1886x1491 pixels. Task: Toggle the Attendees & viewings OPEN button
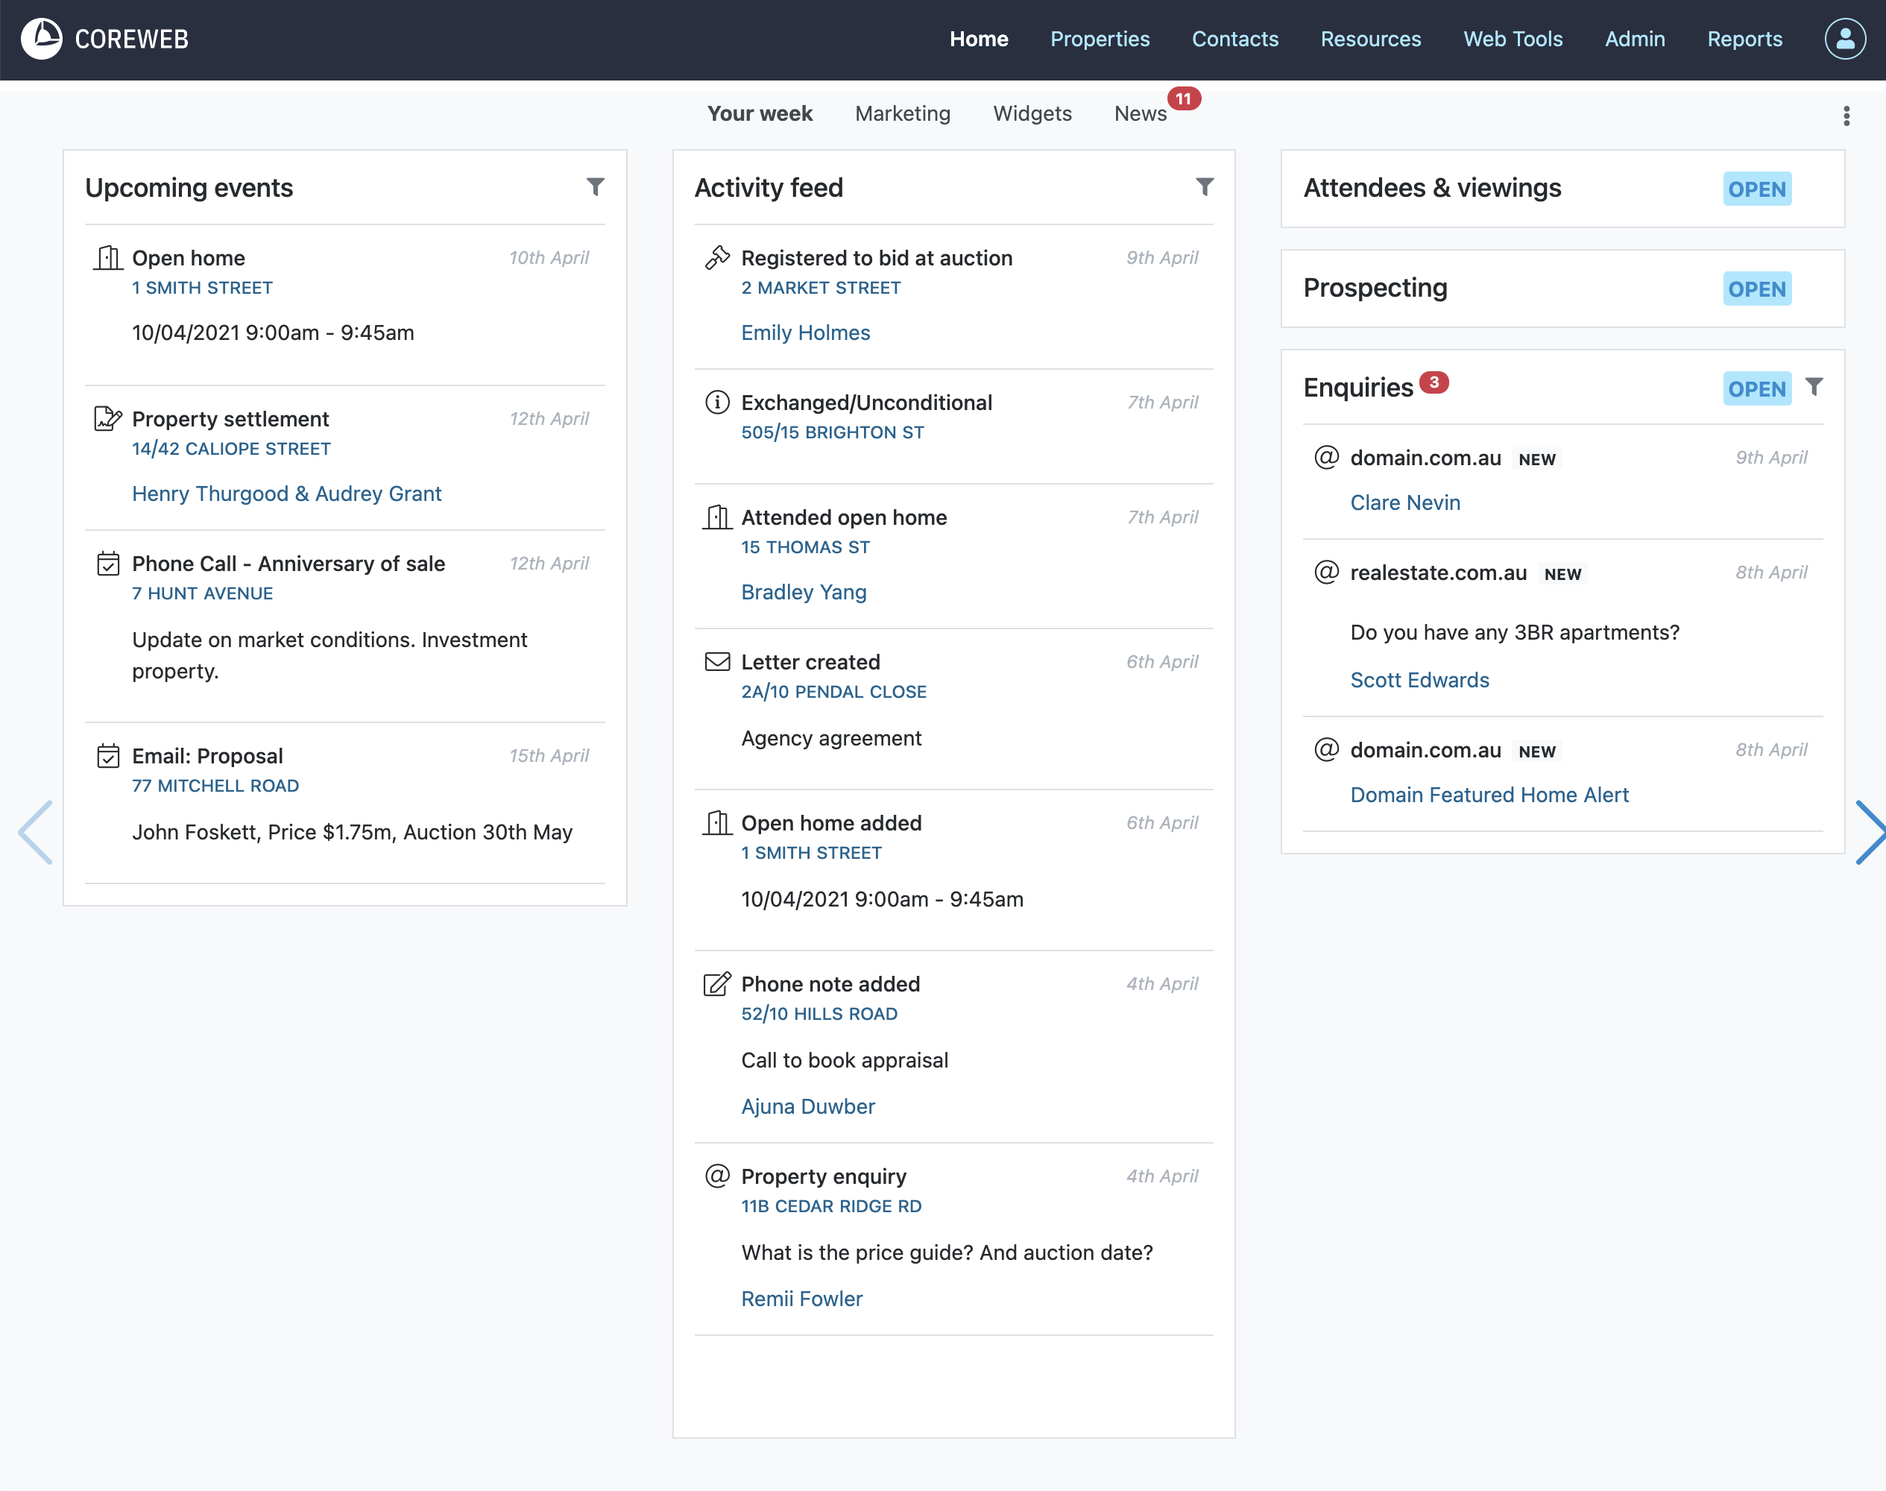[x=1756, y=189]
